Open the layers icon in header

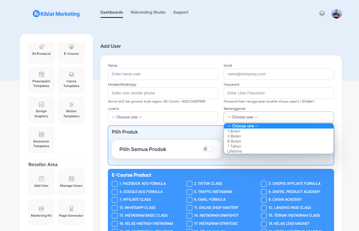click(322, 14)
